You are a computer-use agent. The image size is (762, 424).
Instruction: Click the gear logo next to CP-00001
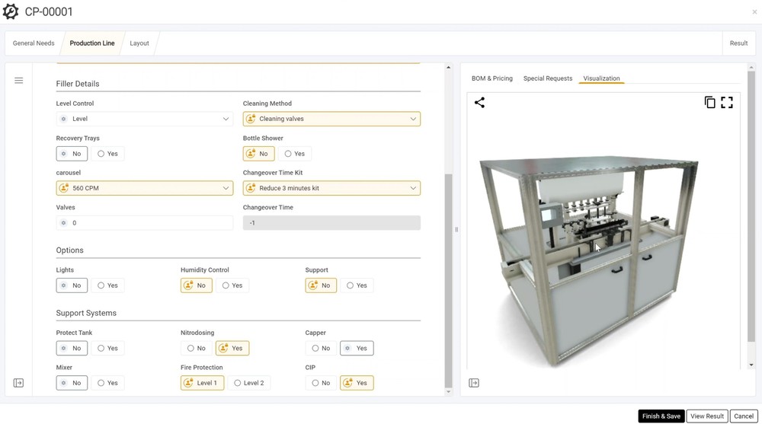coord(11,12)
